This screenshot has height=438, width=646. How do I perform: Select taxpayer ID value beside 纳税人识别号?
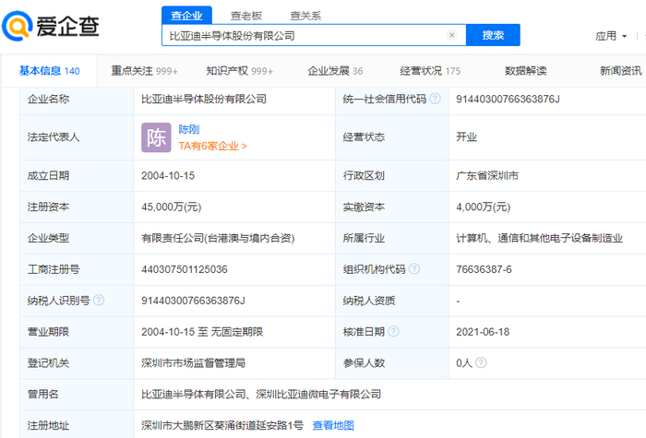[193, 301]
